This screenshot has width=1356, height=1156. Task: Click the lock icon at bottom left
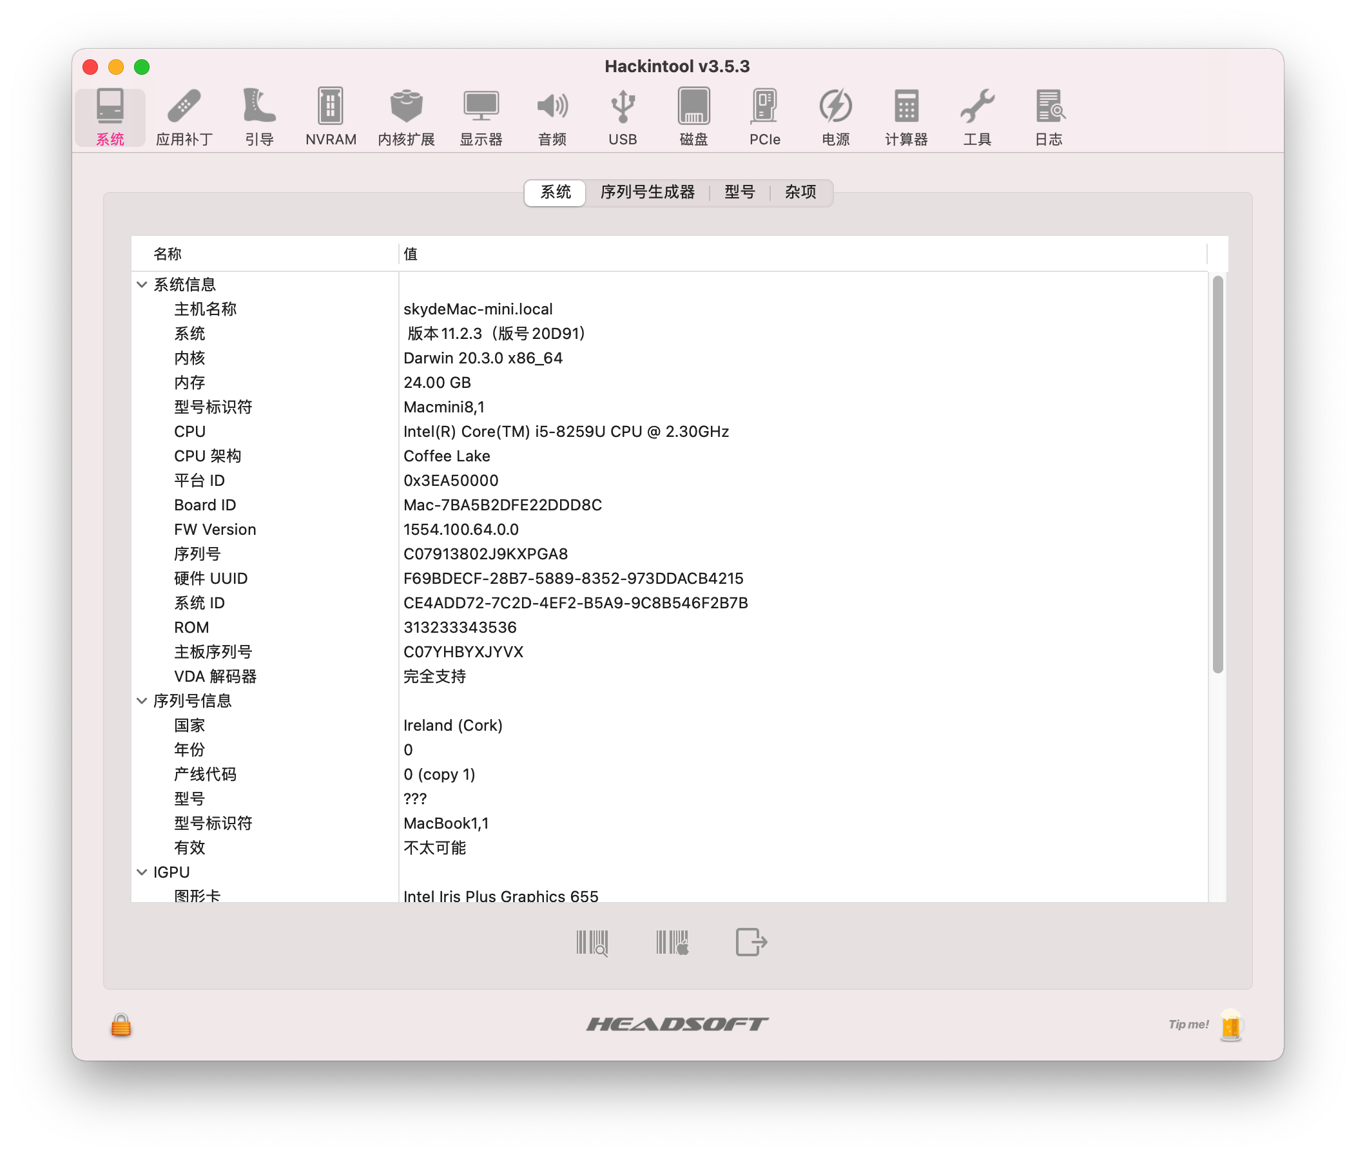[121, 1025]
